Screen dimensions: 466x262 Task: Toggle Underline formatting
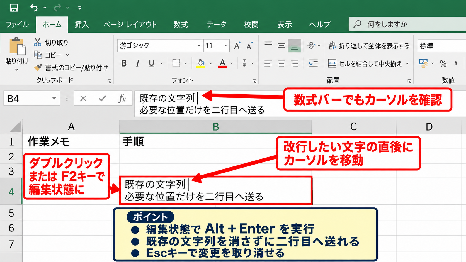tap(151, 63)
